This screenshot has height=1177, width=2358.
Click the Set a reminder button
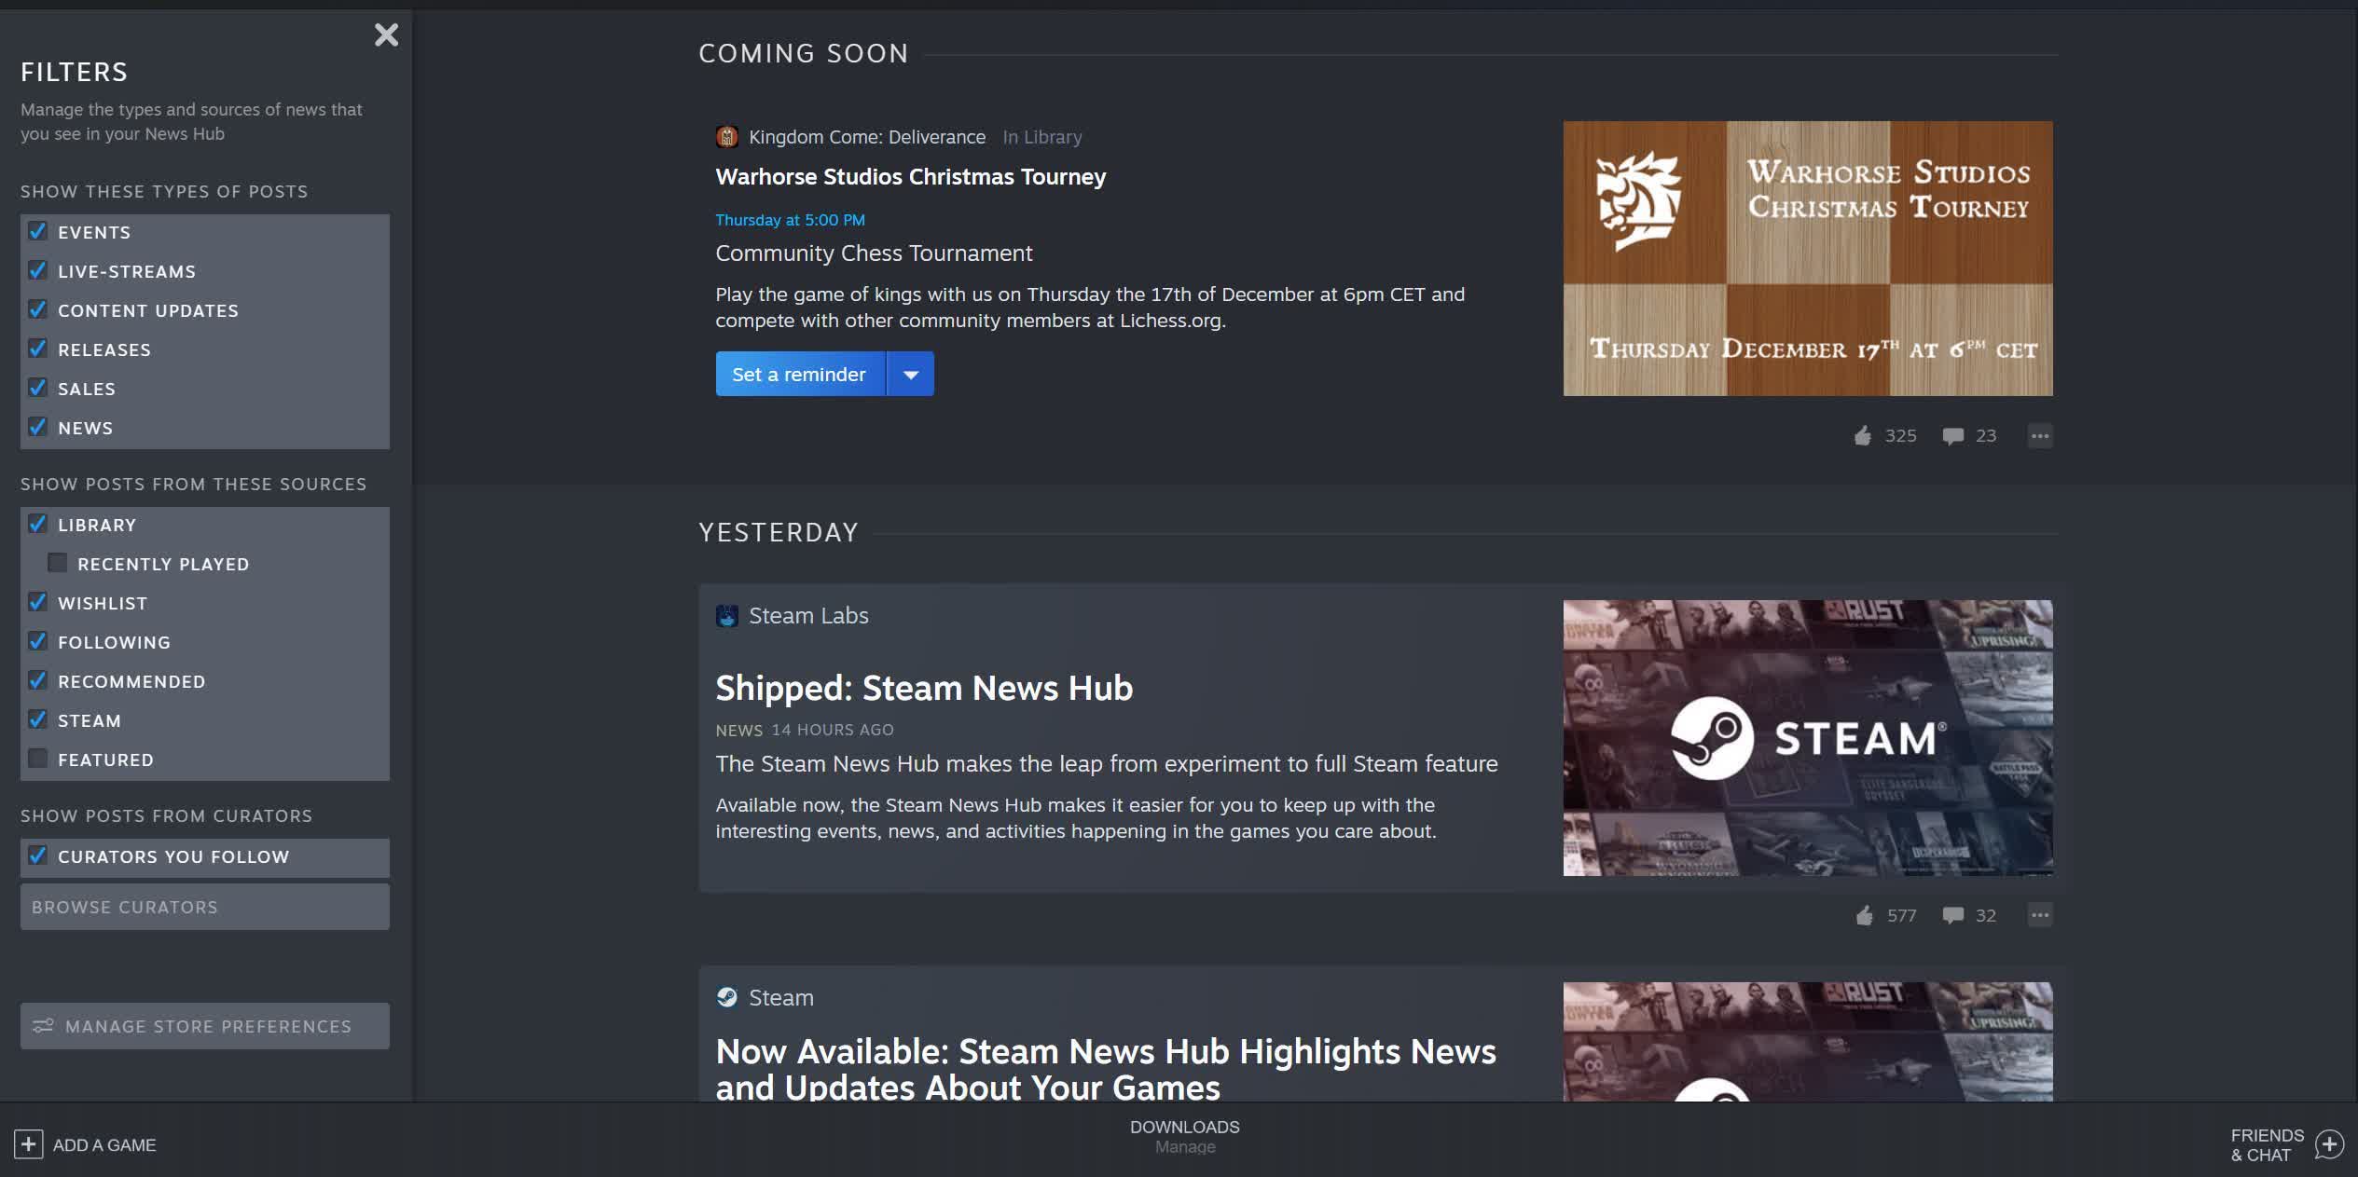(x=799, y=375)
